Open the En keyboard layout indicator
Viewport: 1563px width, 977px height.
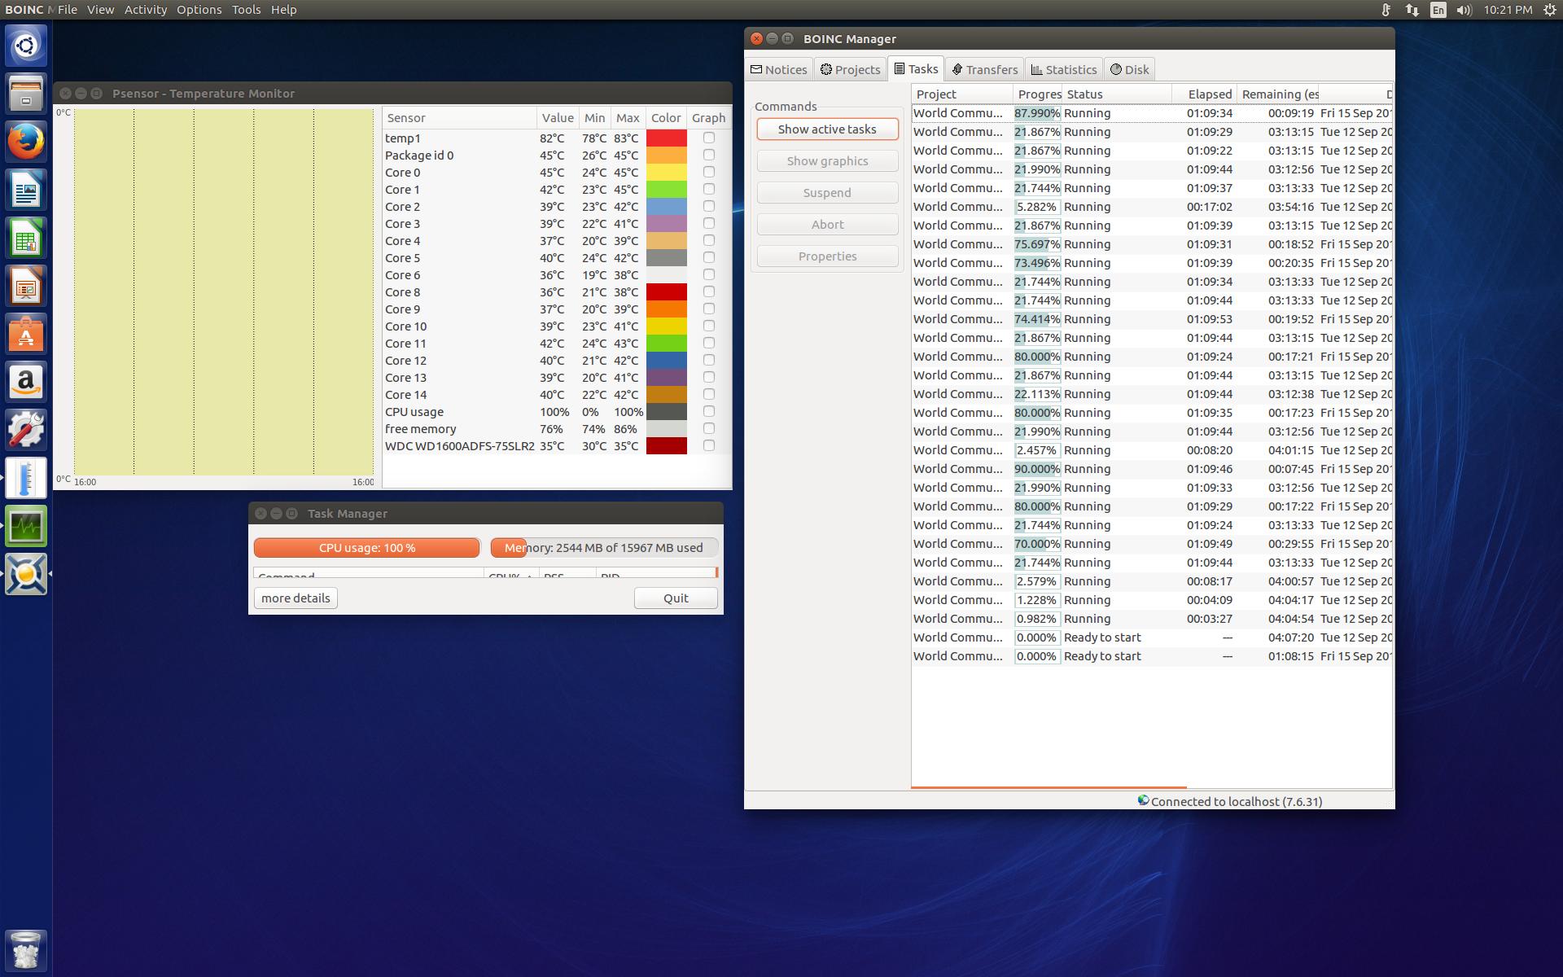tap(1438, 10)
